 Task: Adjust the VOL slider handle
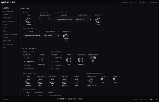pyautogui.click(x=151, y=99)
